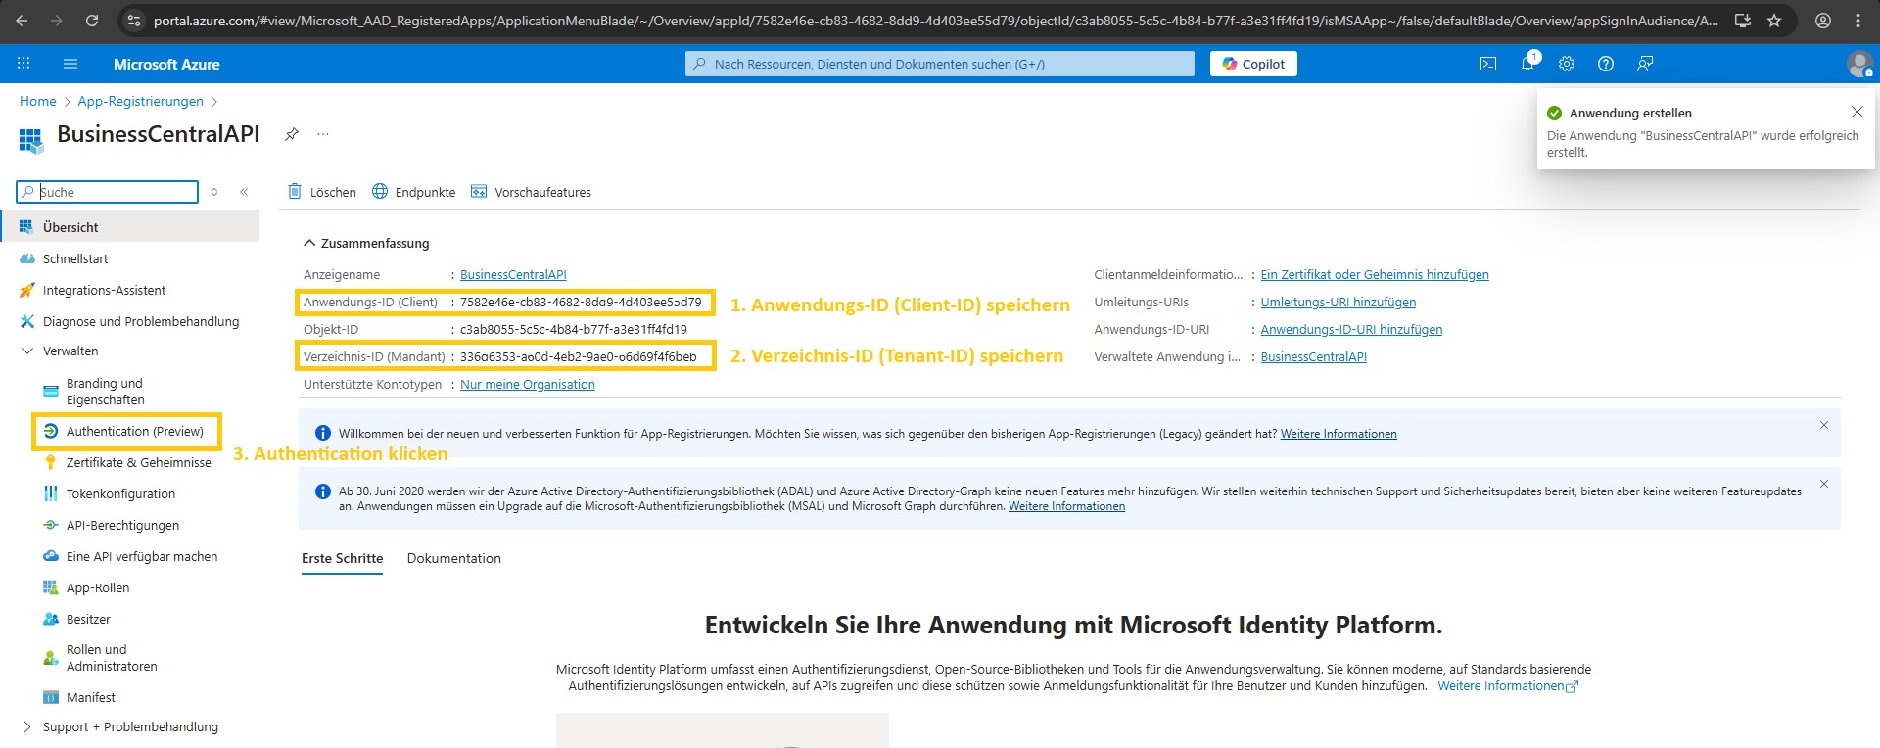This screenshot has width=1880, height=748.
Task: Open Weitere Informationen link under Identity Platform
Action: (x=1508, y=686)
